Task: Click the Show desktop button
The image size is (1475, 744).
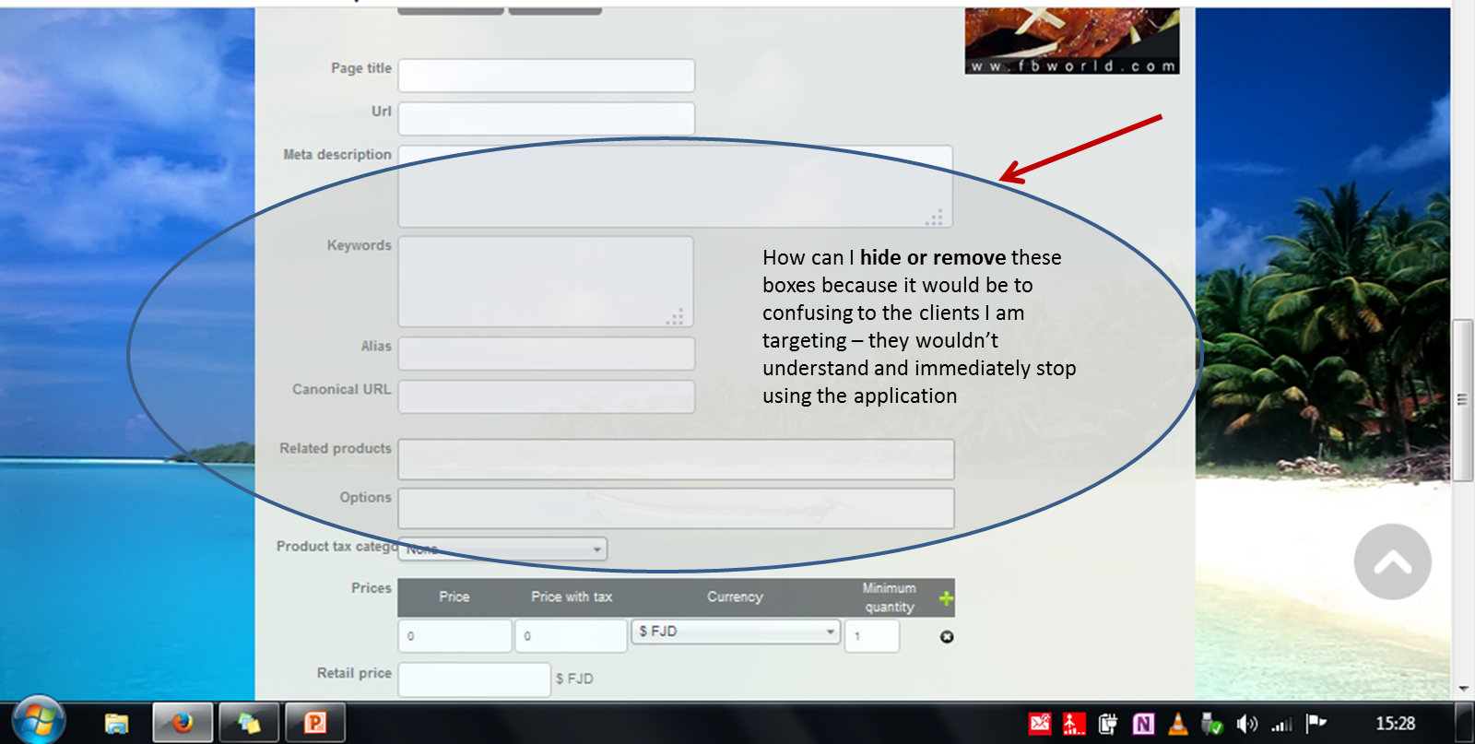Action: 1464,723
